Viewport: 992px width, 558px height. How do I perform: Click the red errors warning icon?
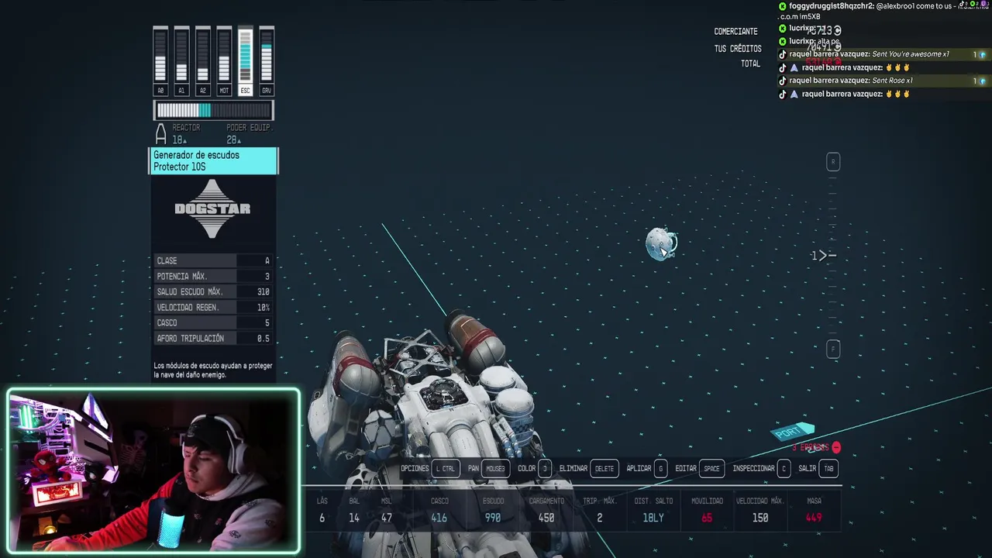tap(835, 448)
